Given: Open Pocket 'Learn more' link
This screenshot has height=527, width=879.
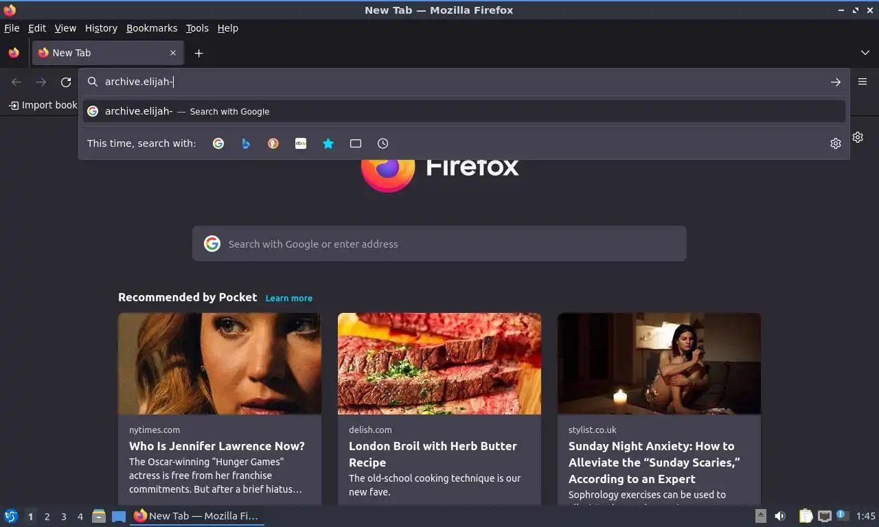Looking at the screenshot, I should [289, 298].
